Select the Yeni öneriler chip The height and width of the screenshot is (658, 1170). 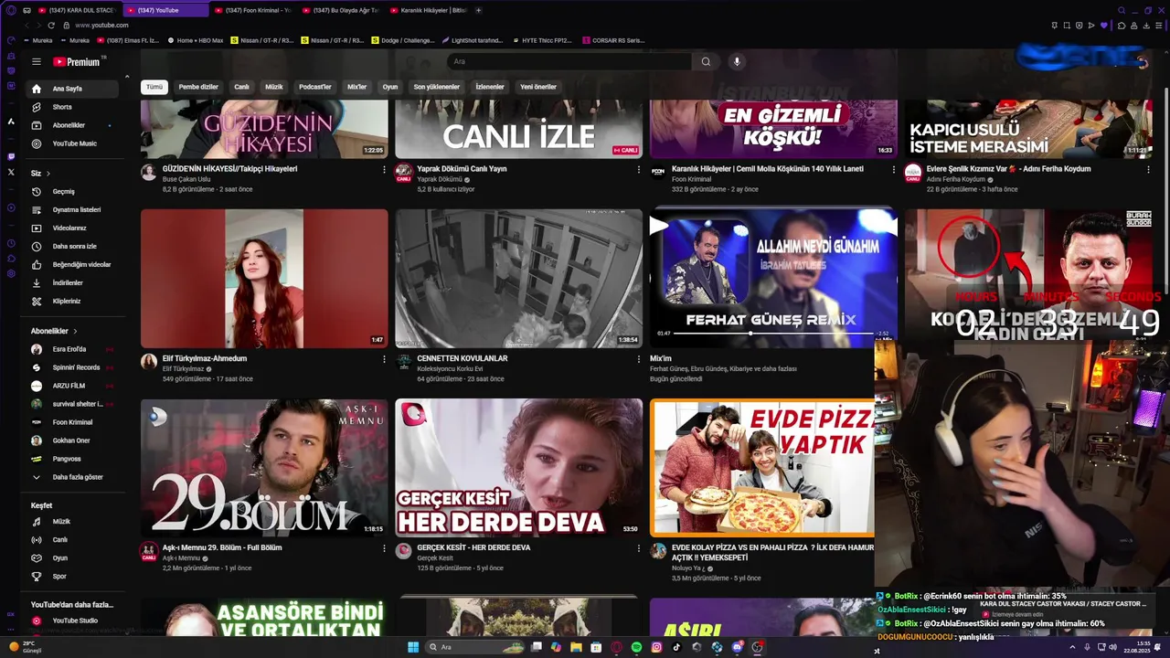tap(538, 87)
